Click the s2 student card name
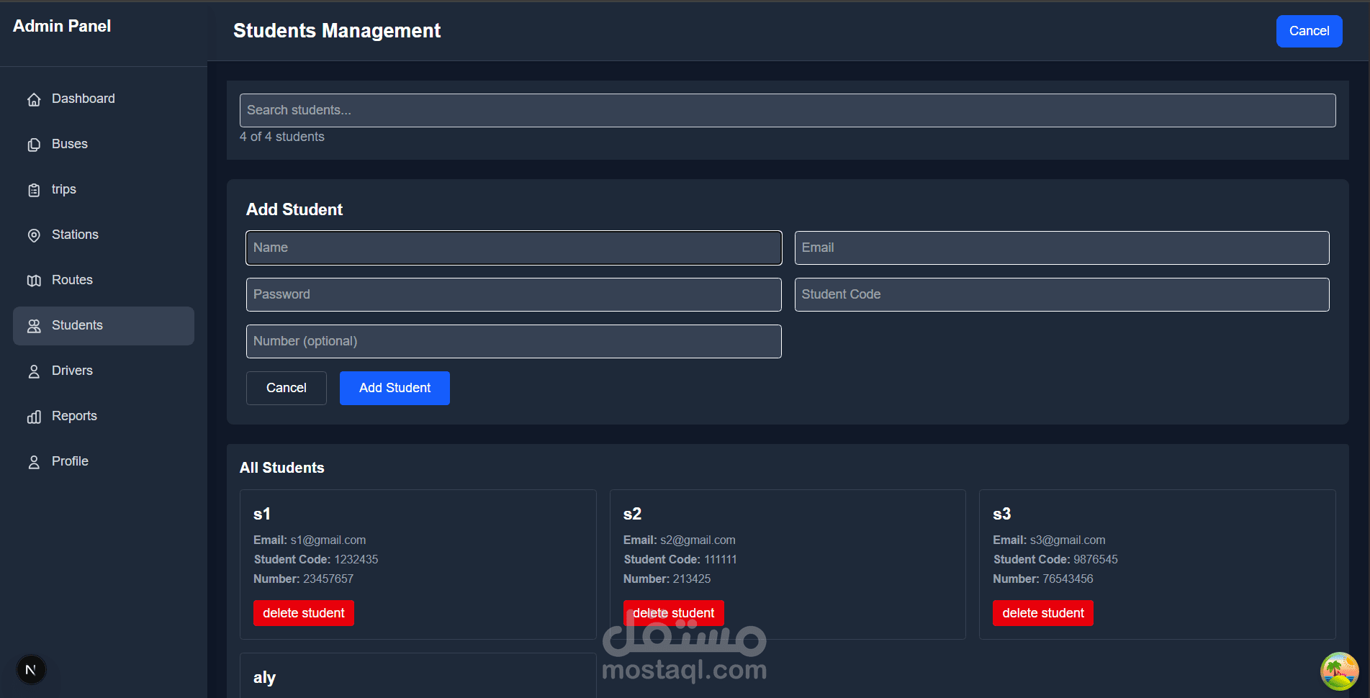Image resolution: width=1370 pixels, height=698 pixels. click(632, 514)
